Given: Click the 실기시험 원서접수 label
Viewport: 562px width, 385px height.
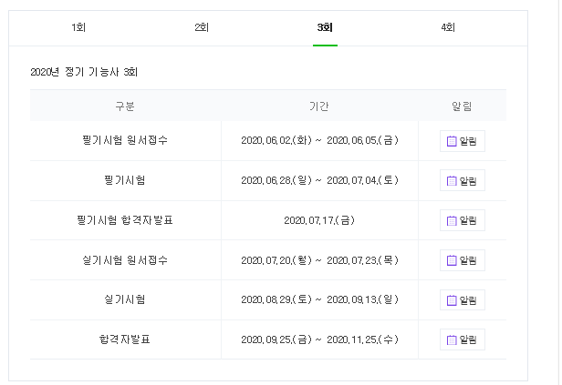Looking at the screenshot, I should pos(125,260).
